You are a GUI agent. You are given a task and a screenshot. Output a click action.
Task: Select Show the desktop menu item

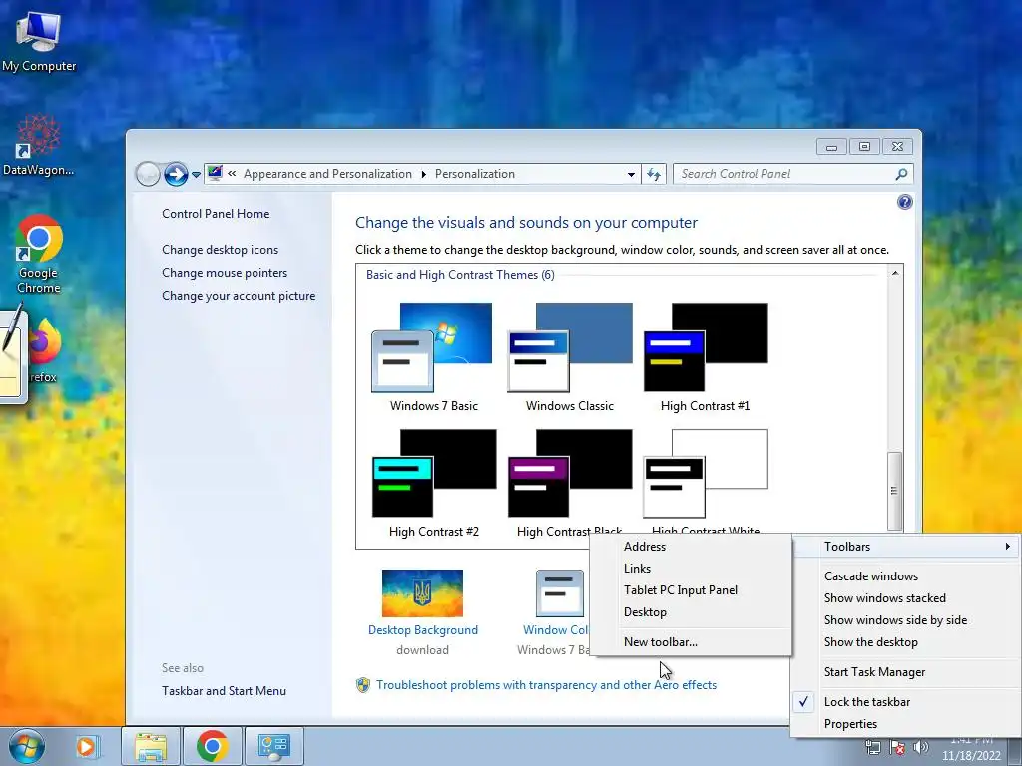[906, 642]
